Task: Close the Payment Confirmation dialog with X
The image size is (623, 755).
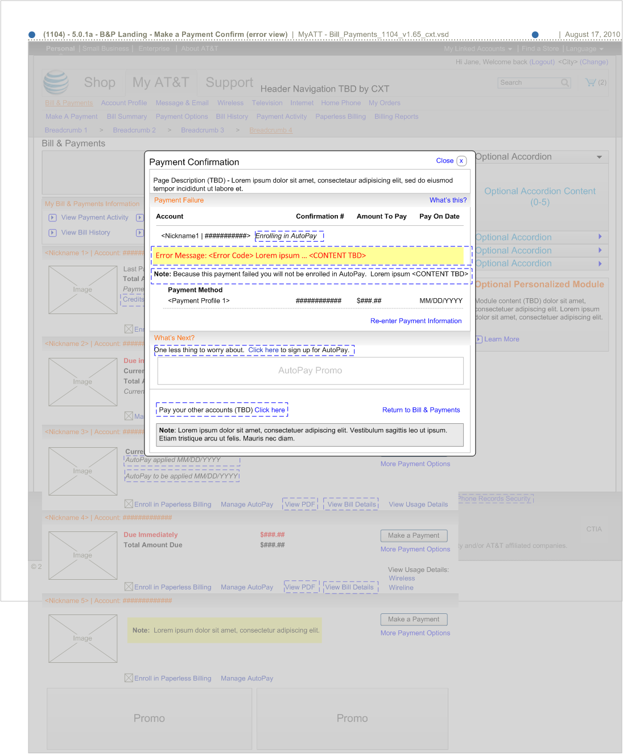Action: click(x=461, y=161)
